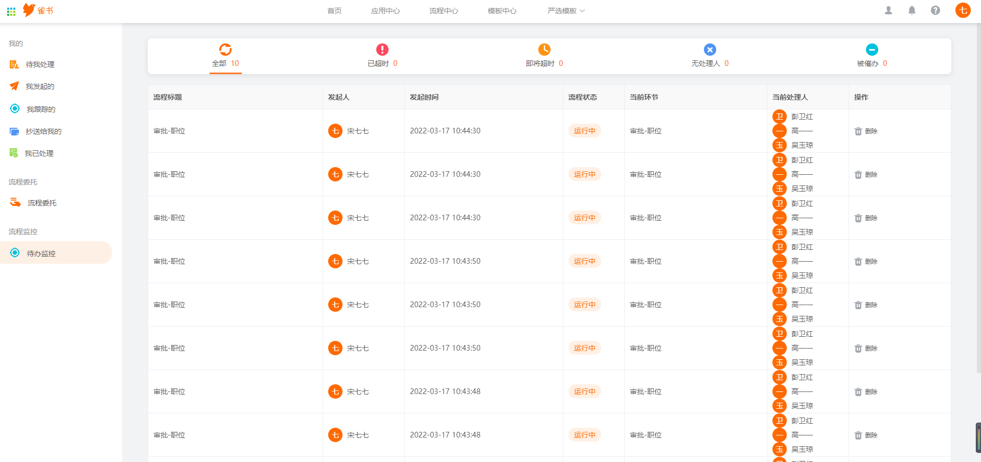The image size is (981, 462).
Task: Click 流程状态 column header
Action: 583,97
